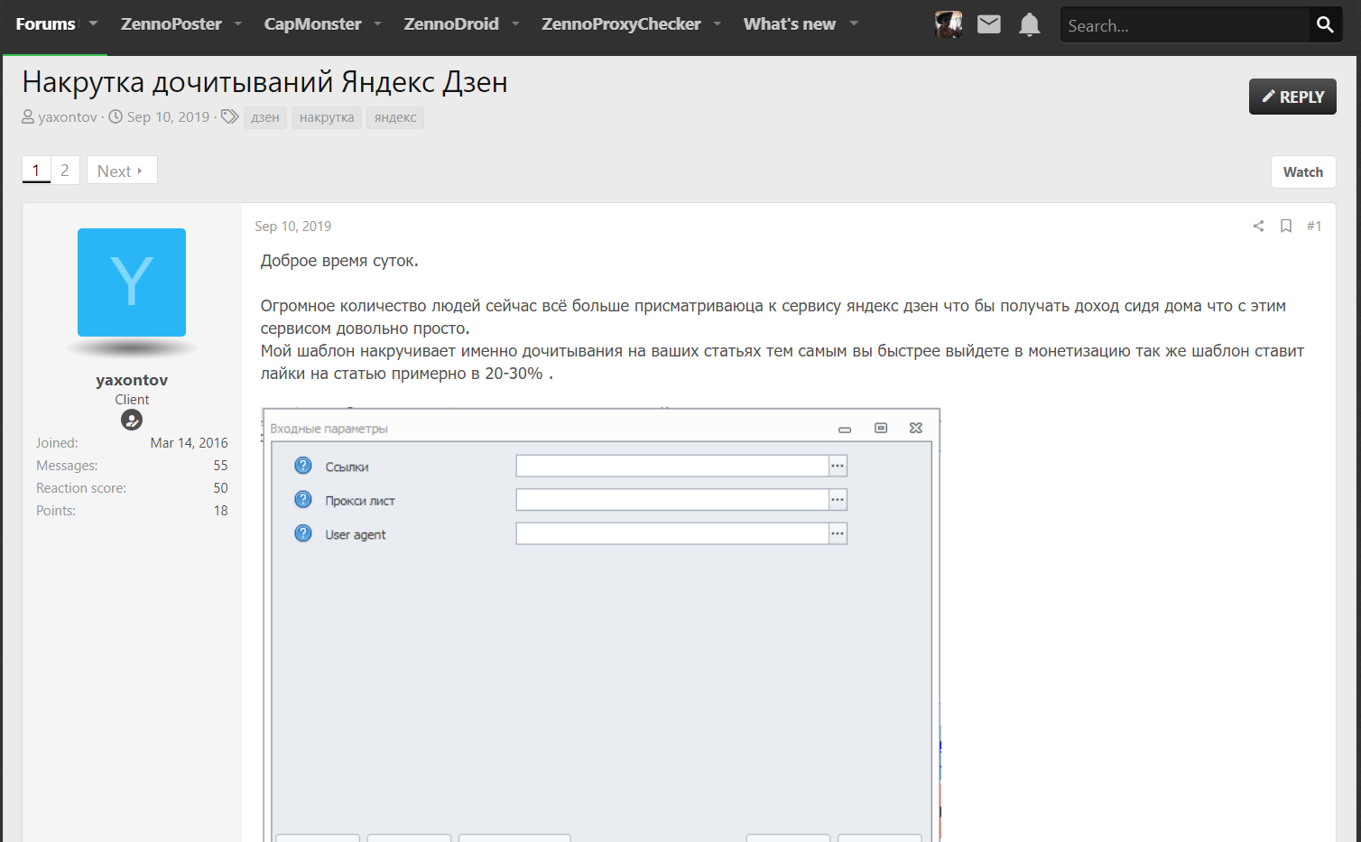Expand the Forums dropdown arrow

93,23
